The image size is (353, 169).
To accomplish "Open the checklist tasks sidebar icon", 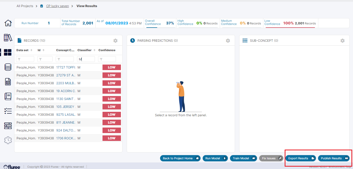I will point(8,111).
